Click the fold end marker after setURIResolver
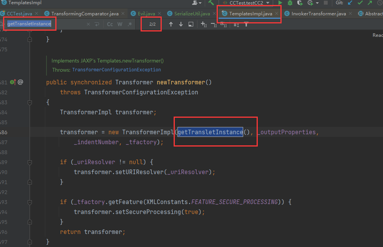 click(x=30, y=182)
